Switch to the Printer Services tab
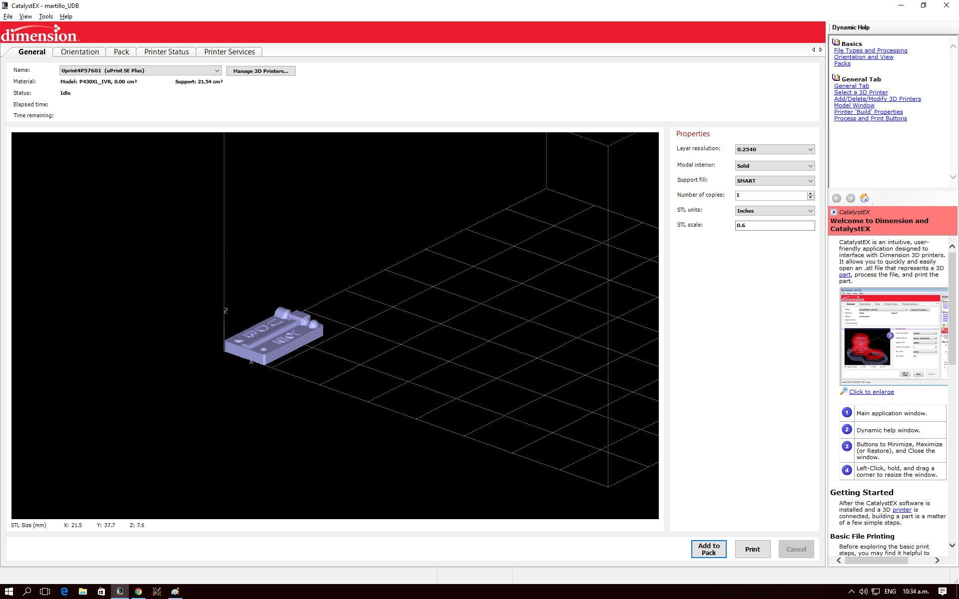 pos(229,52)
